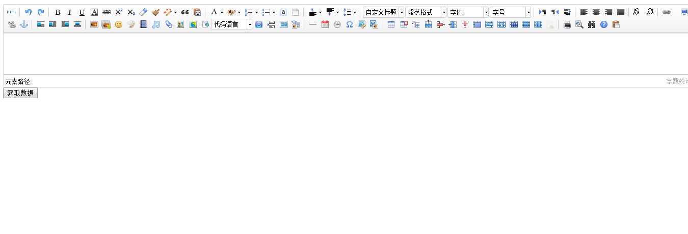Insert a video via film icon
688x234 pixels.
pos(144,24)
